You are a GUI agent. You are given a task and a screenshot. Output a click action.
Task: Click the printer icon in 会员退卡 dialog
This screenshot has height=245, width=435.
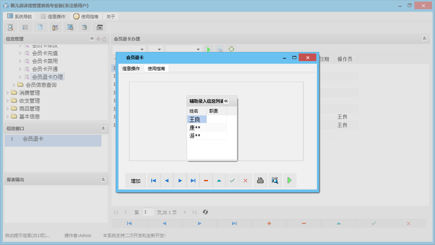[260, 181]
